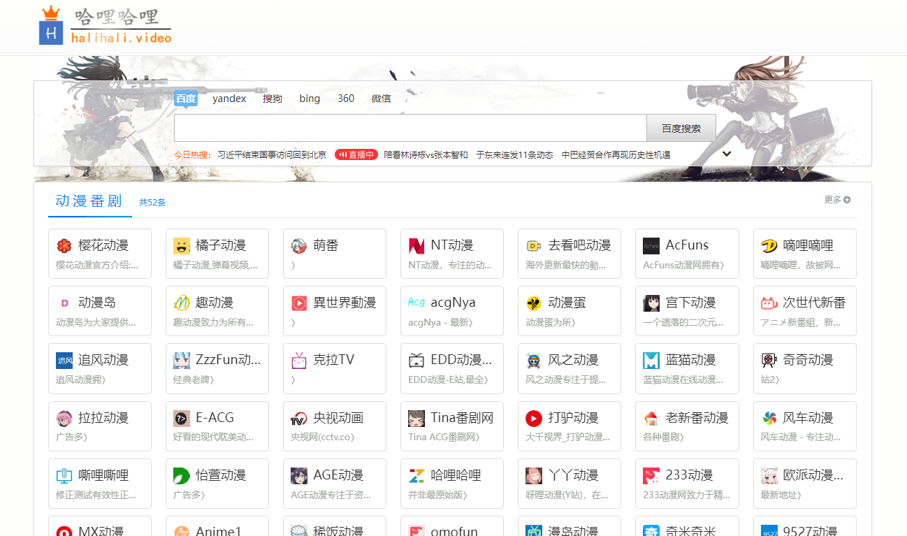This screenshot has width=907, height=536.
Task: Switch search engine to 微信
Action: (382, 99)
